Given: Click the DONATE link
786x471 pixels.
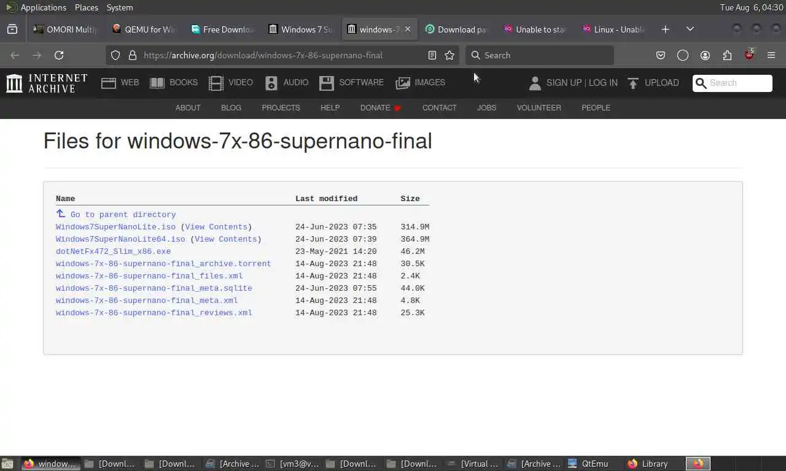Looking at the screenshot, I should [x=380, y=107].
